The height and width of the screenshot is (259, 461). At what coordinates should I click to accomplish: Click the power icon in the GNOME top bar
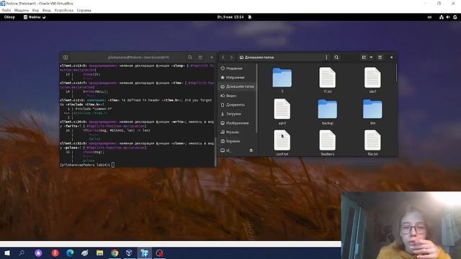pyautogui.click(x=455, y=17)
